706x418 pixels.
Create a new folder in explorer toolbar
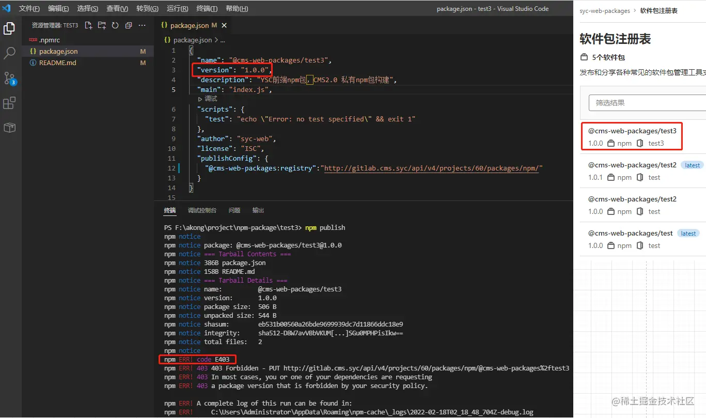coord(102,25)
